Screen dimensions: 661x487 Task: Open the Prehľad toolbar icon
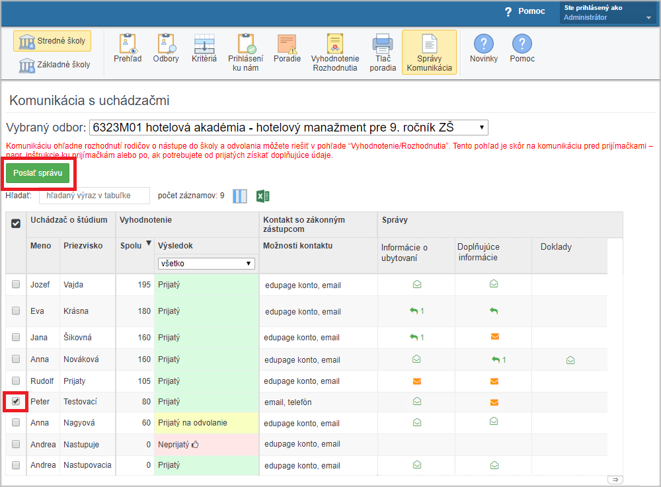point(128,48)
